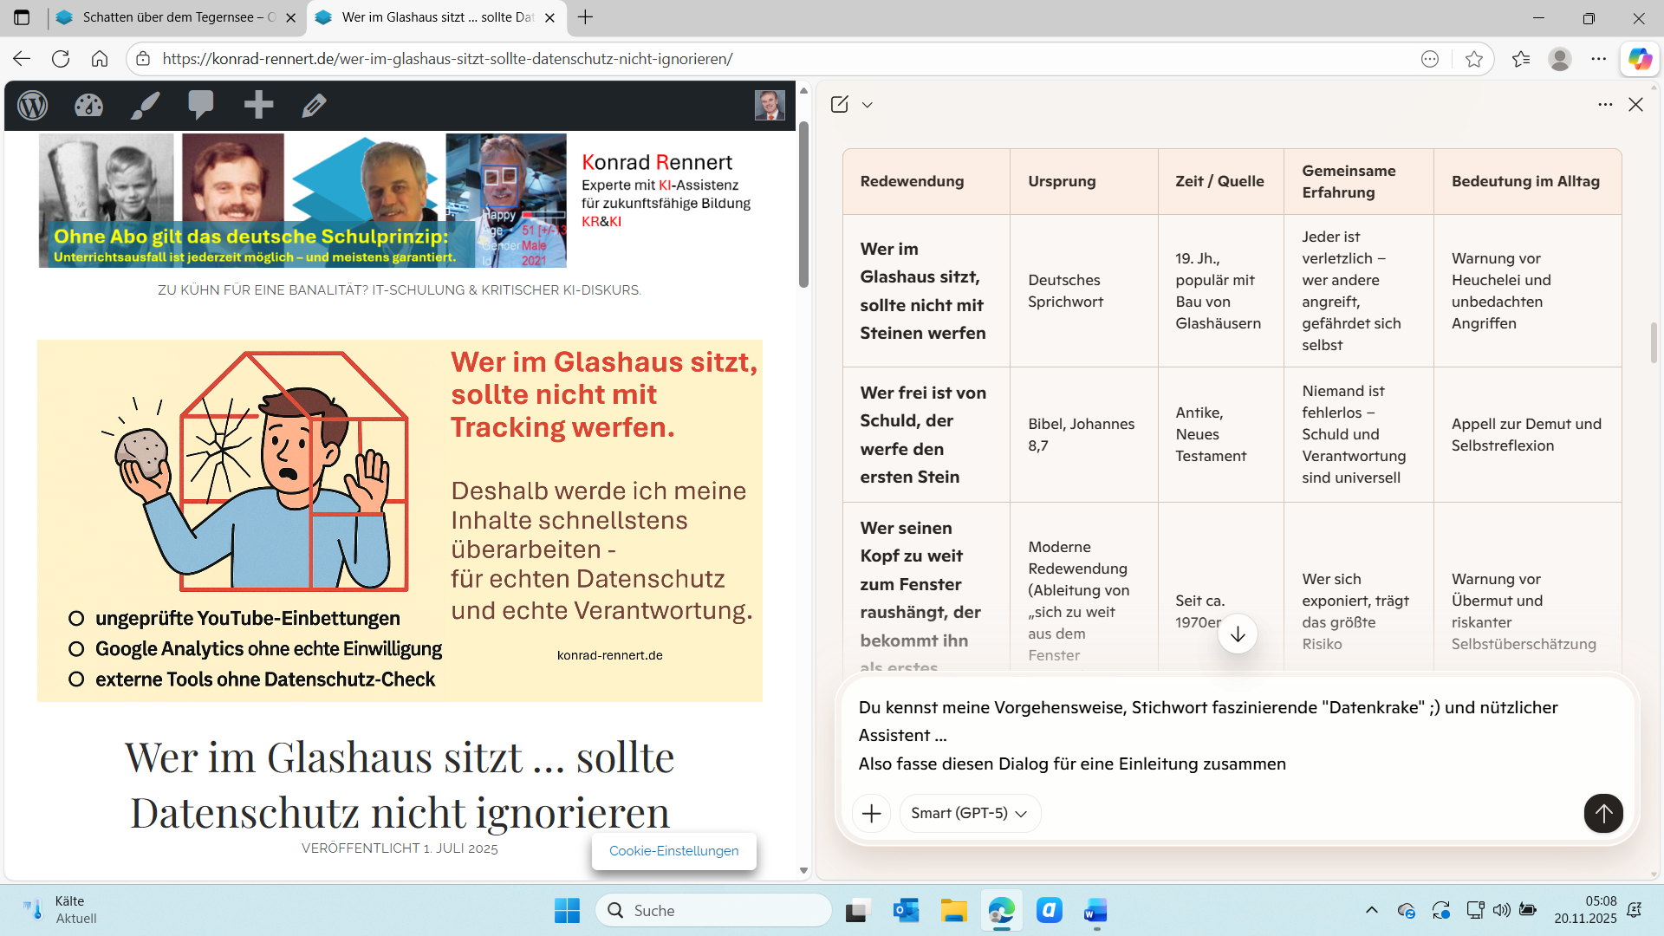The height and width of the screenshot is (936, 1664).
Task: Open Cookie-Einstellungen
Action: [x=673, y=851]
